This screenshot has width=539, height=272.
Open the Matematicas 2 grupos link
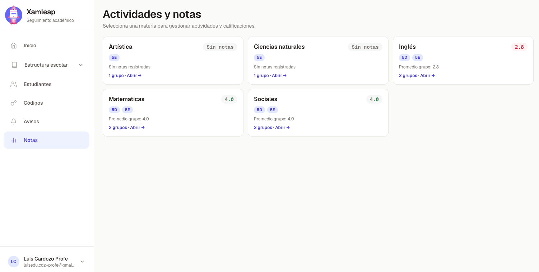[x=127, y=128]
